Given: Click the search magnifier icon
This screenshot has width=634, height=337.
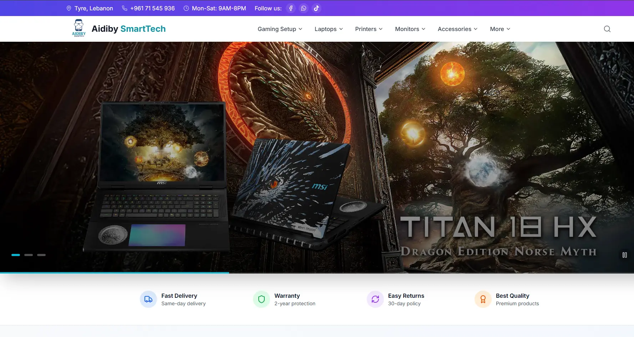Looking at the screenshot, I should [607, 29].
